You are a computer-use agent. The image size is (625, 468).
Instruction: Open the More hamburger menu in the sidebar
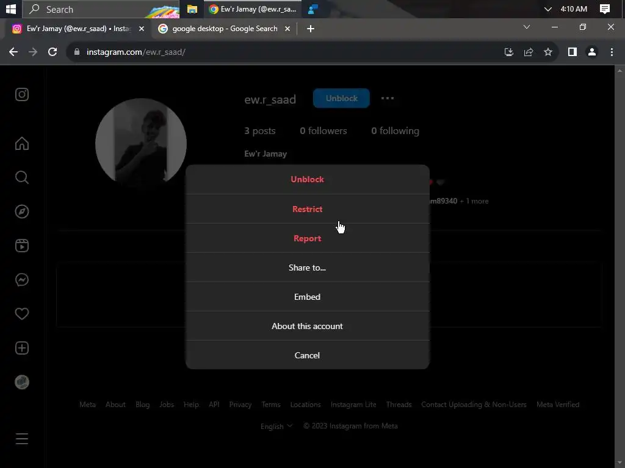(22, 439)
